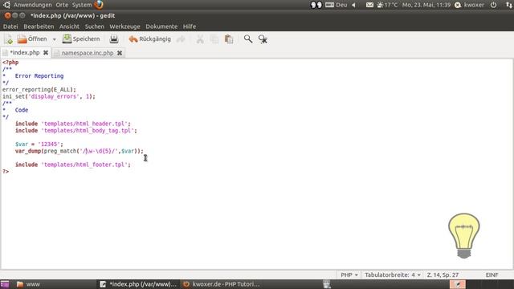Click the redo arrow icon
The image size is (514, 289).
181,39
